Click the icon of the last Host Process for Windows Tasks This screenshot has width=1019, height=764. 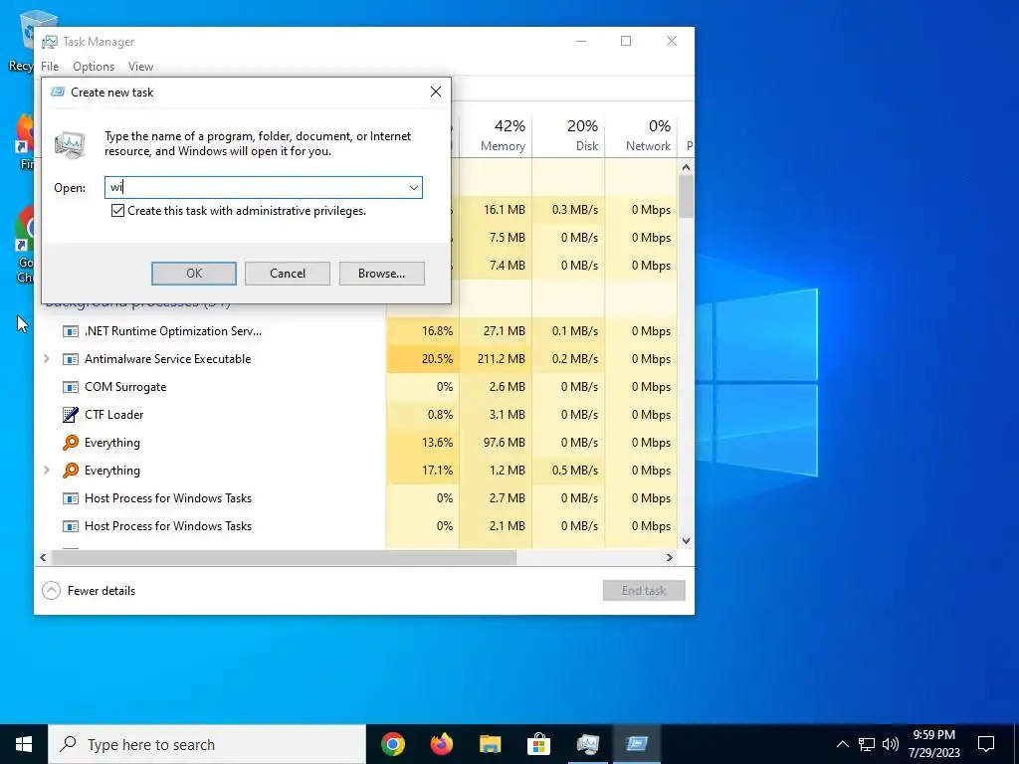point(71,526)
